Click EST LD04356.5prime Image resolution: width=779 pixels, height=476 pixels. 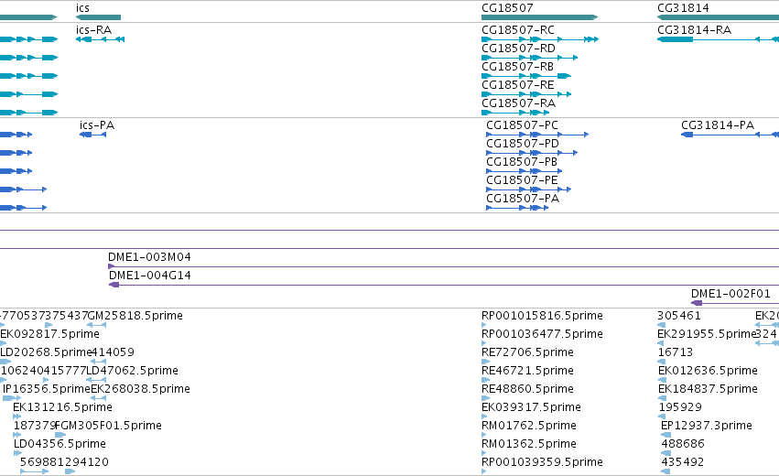point(60,444)
